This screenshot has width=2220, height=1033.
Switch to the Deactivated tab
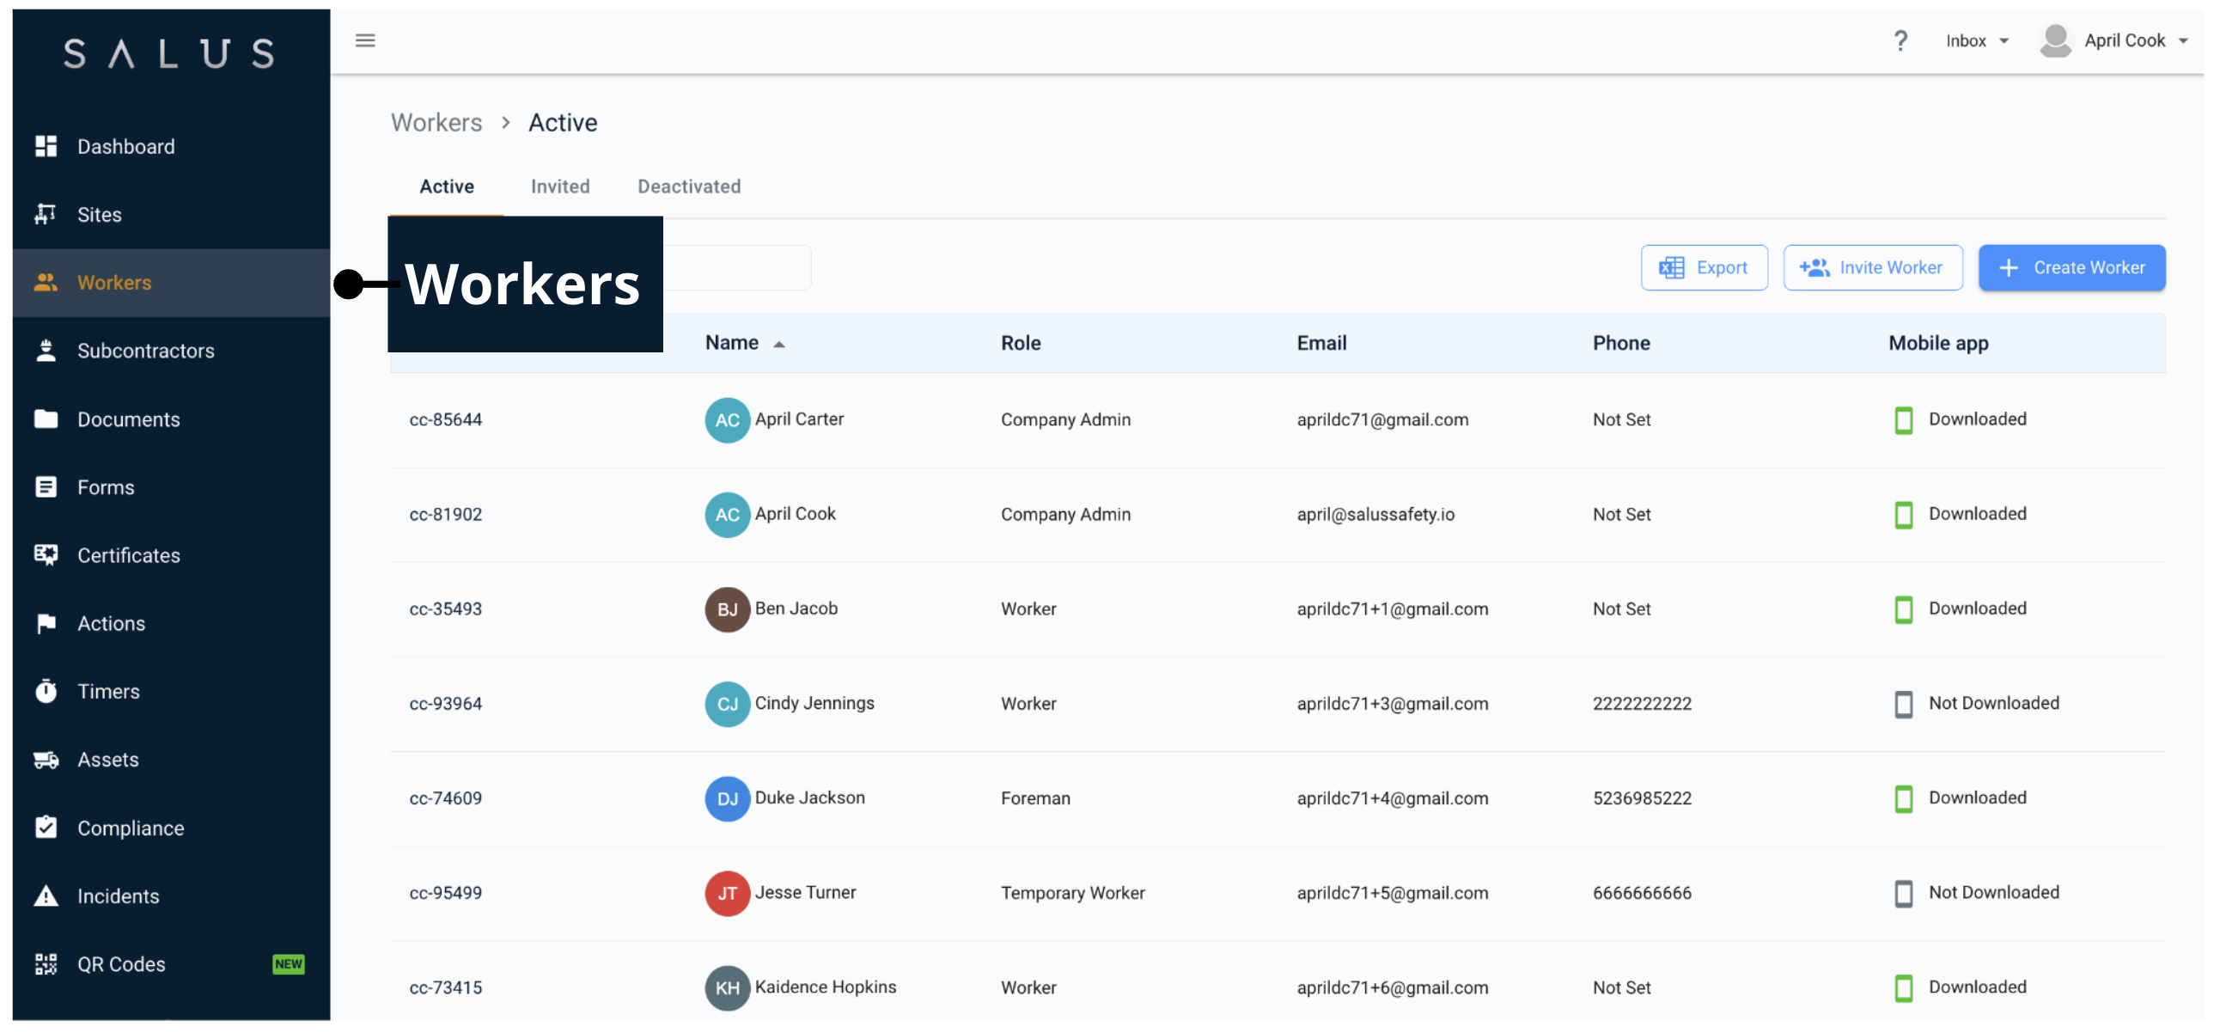pos(688,186)
